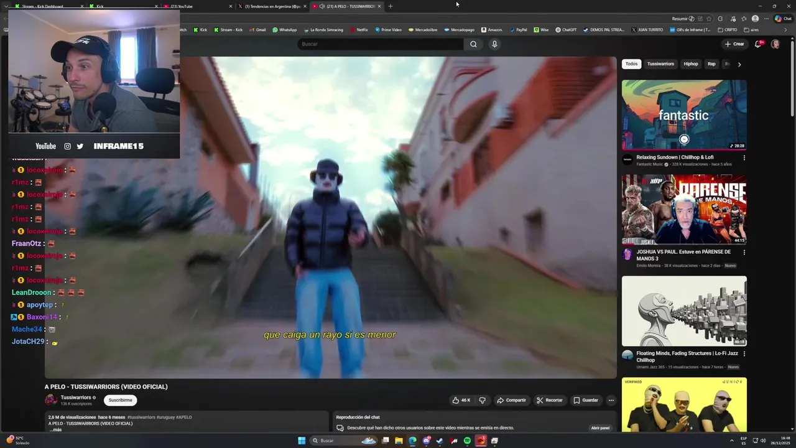Like the video with 46 K thumbs-up
Viewport: 796px width, 448px height.
pos(461,400)
